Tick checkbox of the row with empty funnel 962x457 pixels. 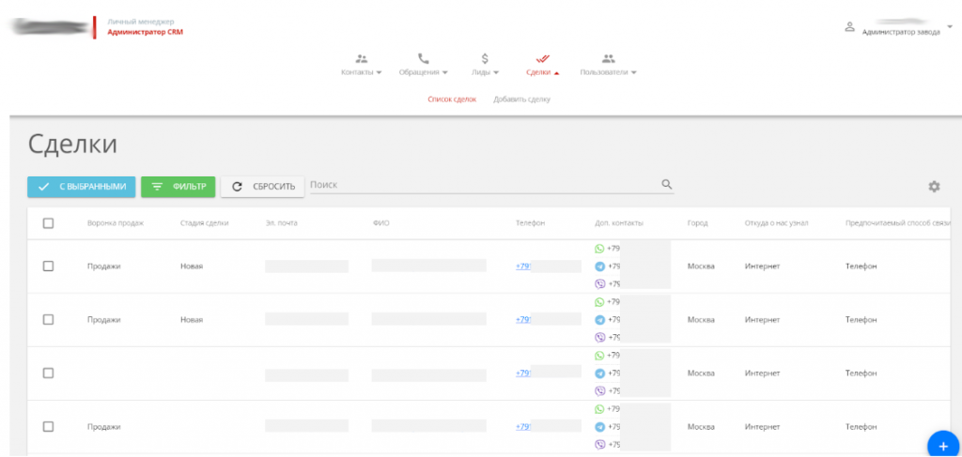pos(49,373)
